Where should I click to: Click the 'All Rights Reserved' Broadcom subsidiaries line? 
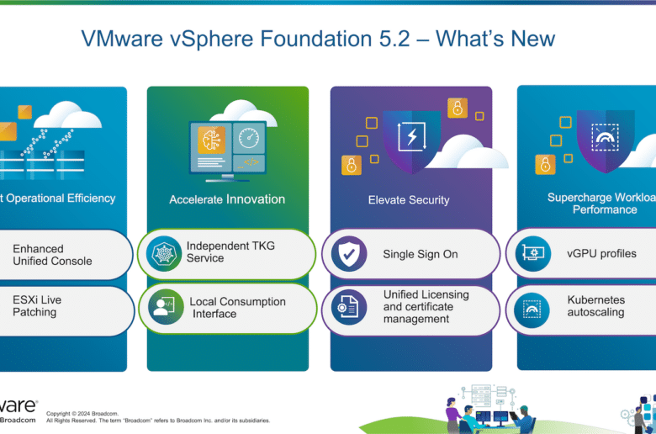[158, 421]
